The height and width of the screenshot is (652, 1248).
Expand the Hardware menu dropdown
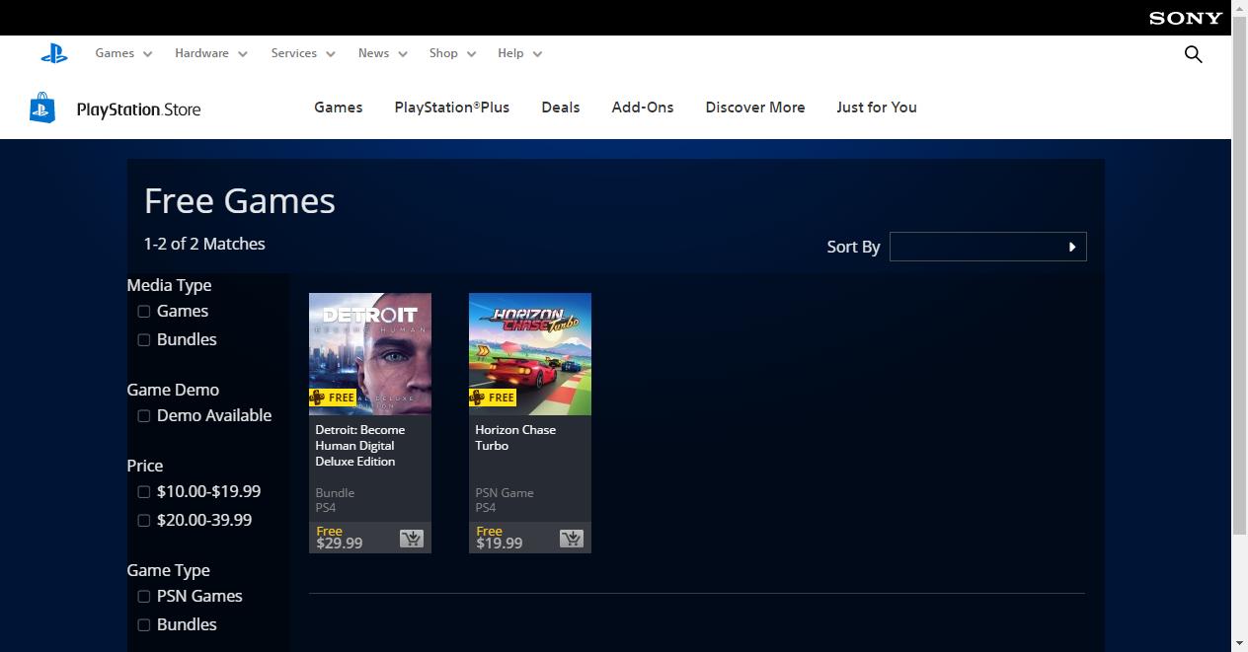pos(211,53)
